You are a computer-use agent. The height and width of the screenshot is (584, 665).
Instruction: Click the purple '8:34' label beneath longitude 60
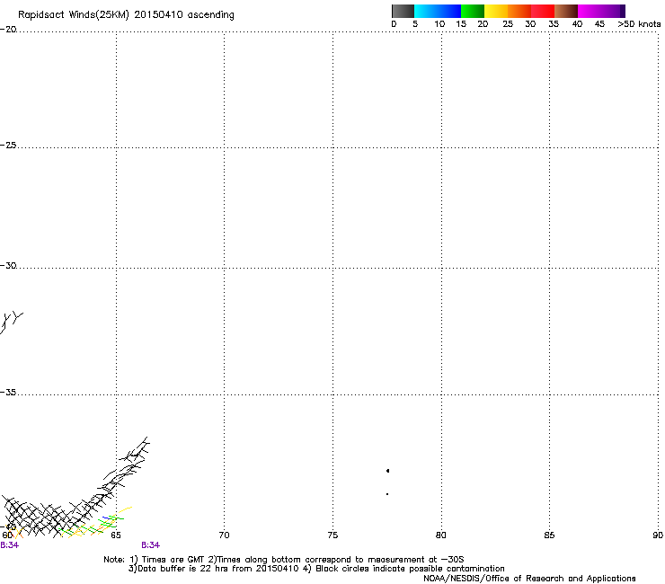(x=9, y=545)
